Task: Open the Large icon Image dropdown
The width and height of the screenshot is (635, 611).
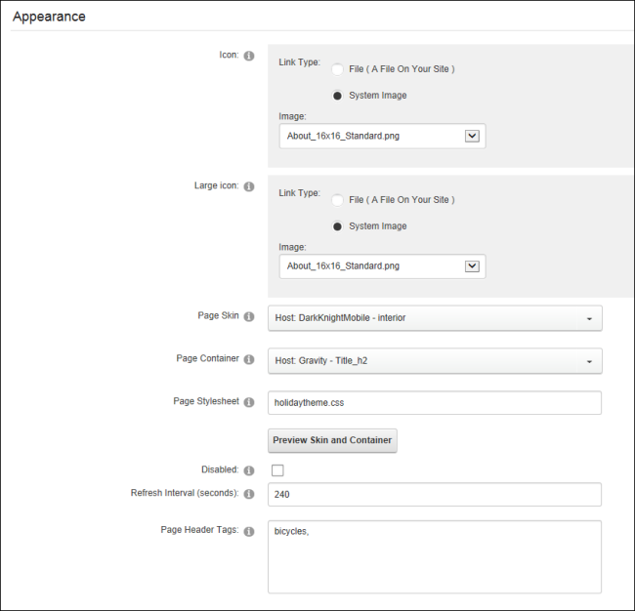Action: pos(382,266)
